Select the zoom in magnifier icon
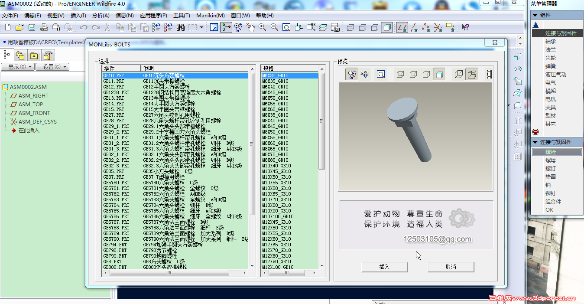The image size is (584, 304). coord(263,27)
